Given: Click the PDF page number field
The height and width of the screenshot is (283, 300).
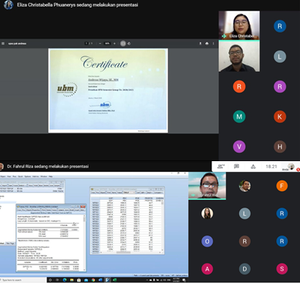Looking at the screenshot, I should [86, 43].
